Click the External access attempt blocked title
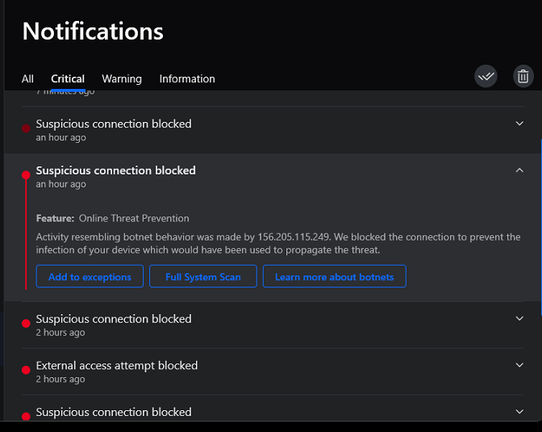Image resolution: width=542 pixels, height=432 pixels. 117,366
